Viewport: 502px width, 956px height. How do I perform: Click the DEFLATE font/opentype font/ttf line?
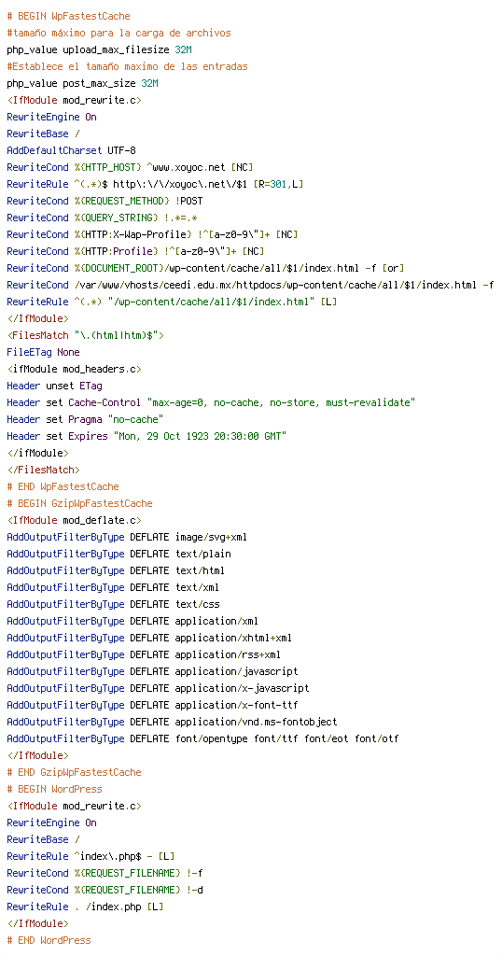[x=202, y=739]
